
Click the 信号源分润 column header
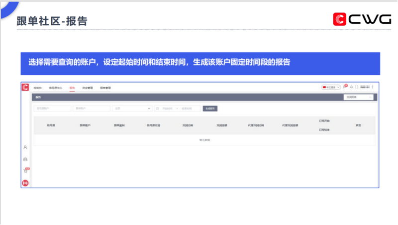click(153, 125)
